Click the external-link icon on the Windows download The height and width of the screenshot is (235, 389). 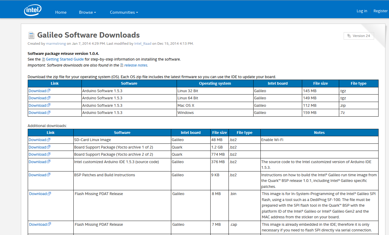49,112
